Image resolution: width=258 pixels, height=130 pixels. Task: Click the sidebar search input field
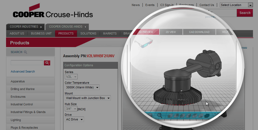(27, 63)
